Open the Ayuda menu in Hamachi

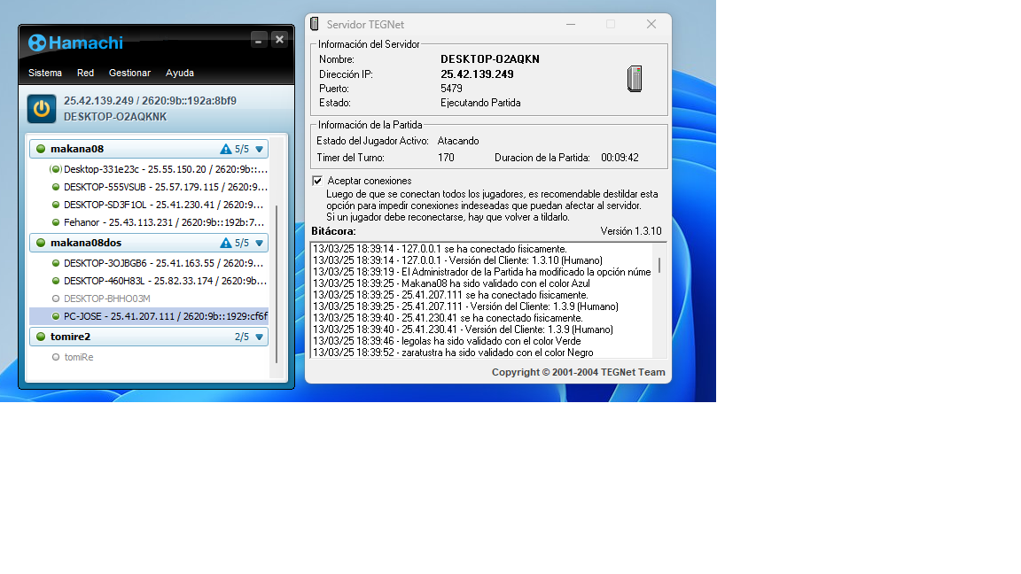(x=180, y=73)
